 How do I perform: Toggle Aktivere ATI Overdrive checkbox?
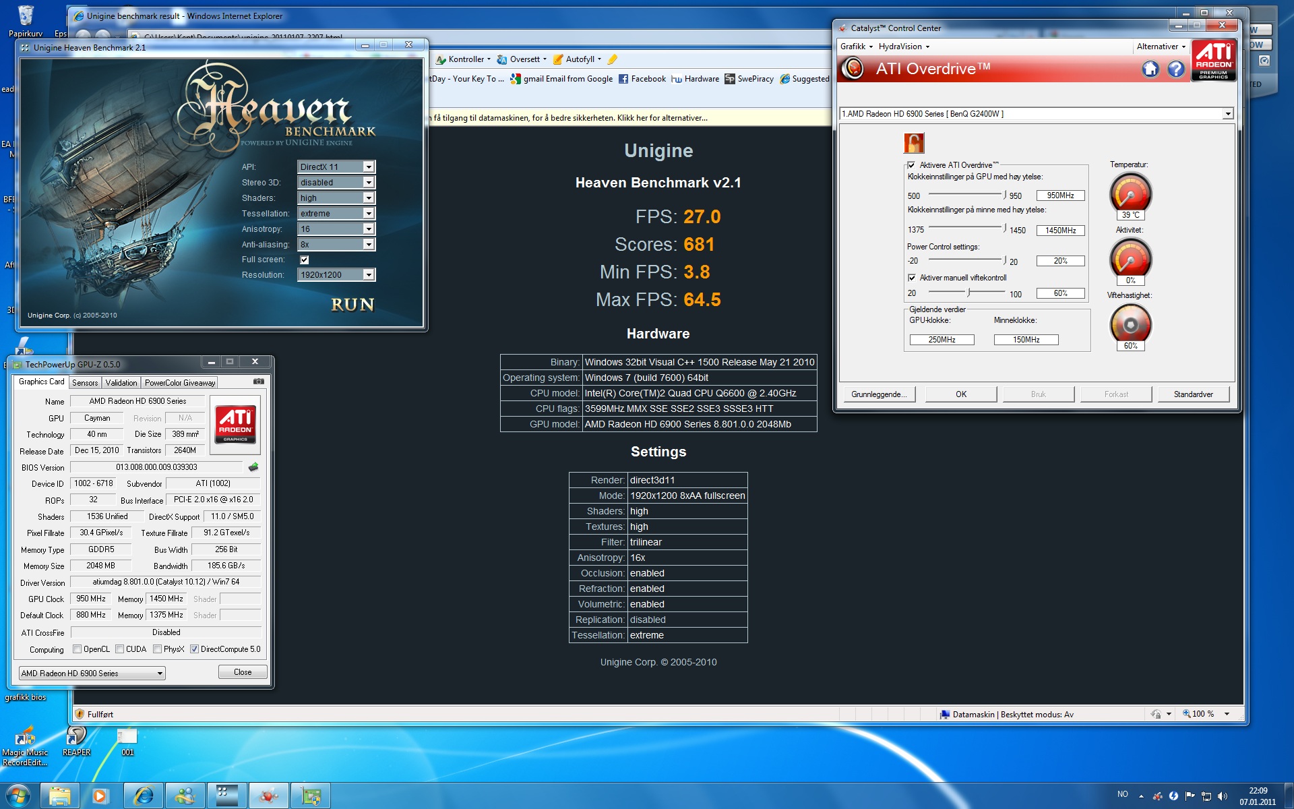click(x=911, y=165)
